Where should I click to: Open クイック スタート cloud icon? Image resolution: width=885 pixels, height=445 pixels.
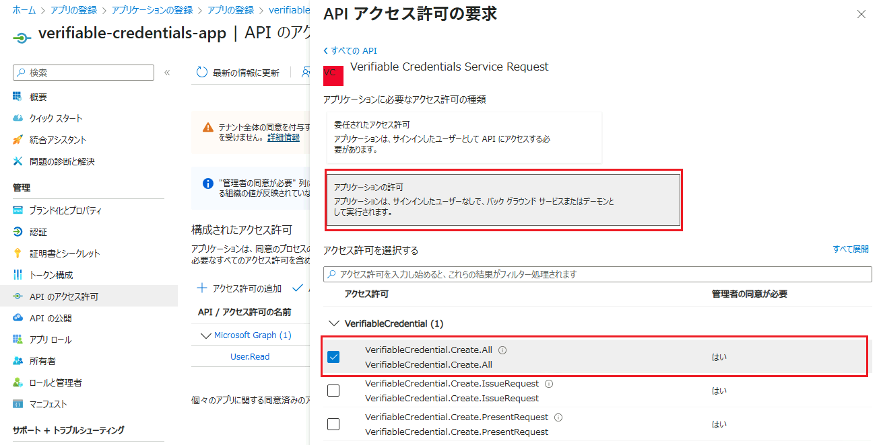pos(18,118)
